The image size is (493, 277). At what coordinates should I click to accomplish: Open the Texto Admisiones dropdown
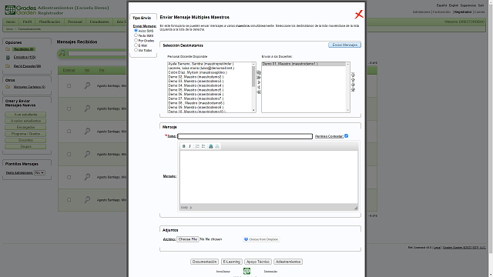39,172
